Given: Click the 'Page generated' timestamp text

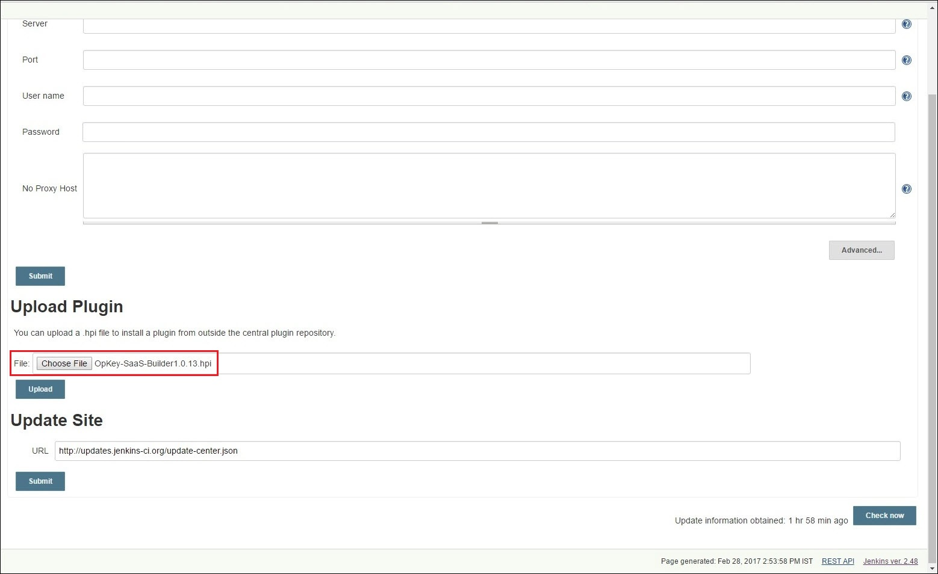Looking at the screenshot, I should (737, 561).
